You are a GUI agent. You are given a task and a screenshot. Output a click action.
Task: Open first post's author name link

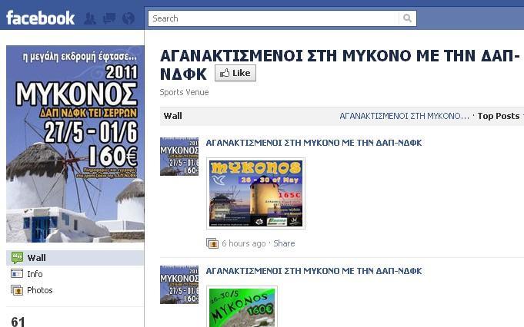click(x=314, y=143)
